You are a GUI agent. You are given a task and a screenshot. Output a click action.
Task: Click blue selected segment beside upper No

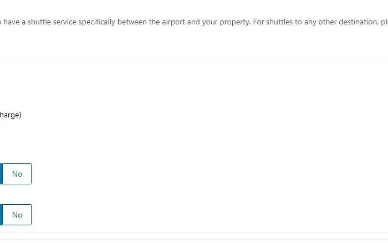pyautogui.click(x=1, y=174)
